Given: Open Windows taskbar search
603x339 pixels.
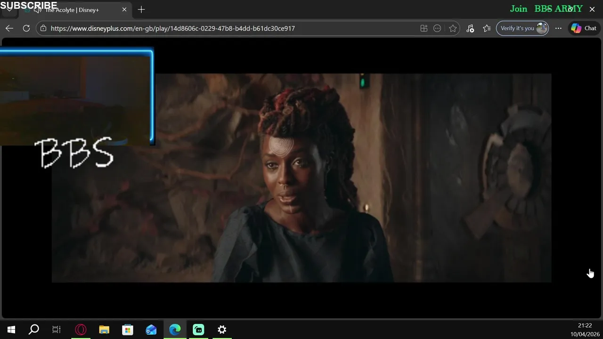Looking at the screenshot, I should tap(34, 330).
